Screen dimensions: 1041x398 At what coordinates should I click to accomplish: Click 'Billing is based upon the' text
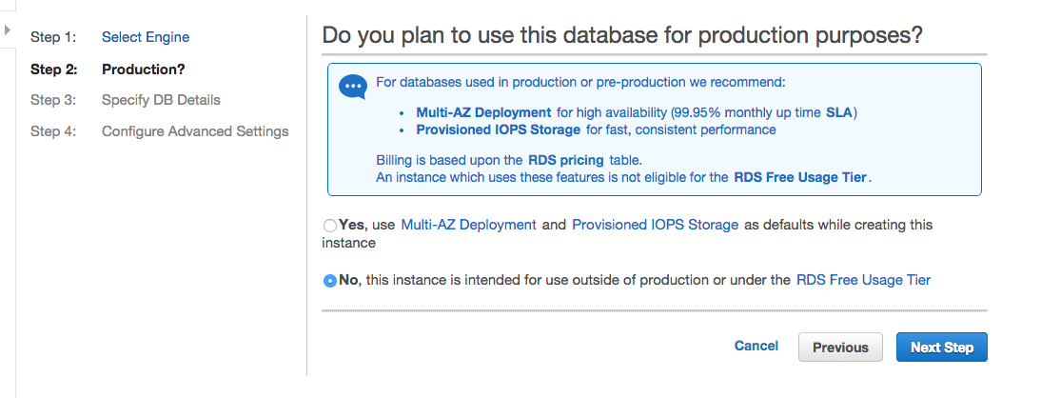coord(449,160)
